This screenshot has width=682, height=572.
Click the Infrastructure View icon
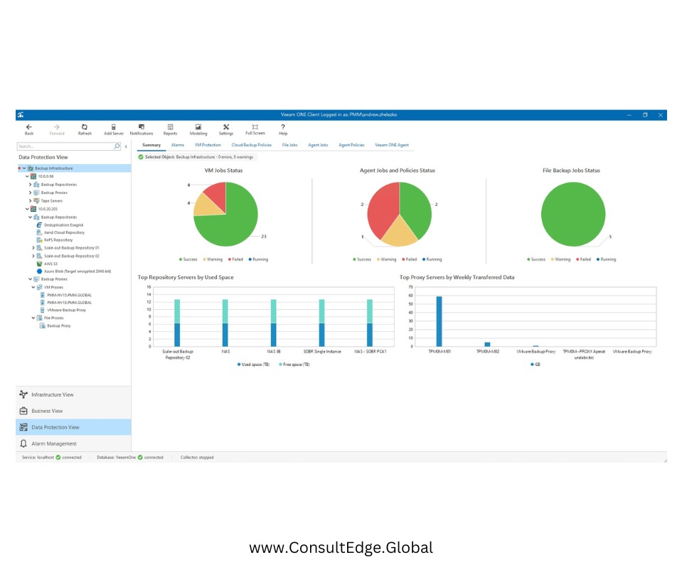coord(23,394)
